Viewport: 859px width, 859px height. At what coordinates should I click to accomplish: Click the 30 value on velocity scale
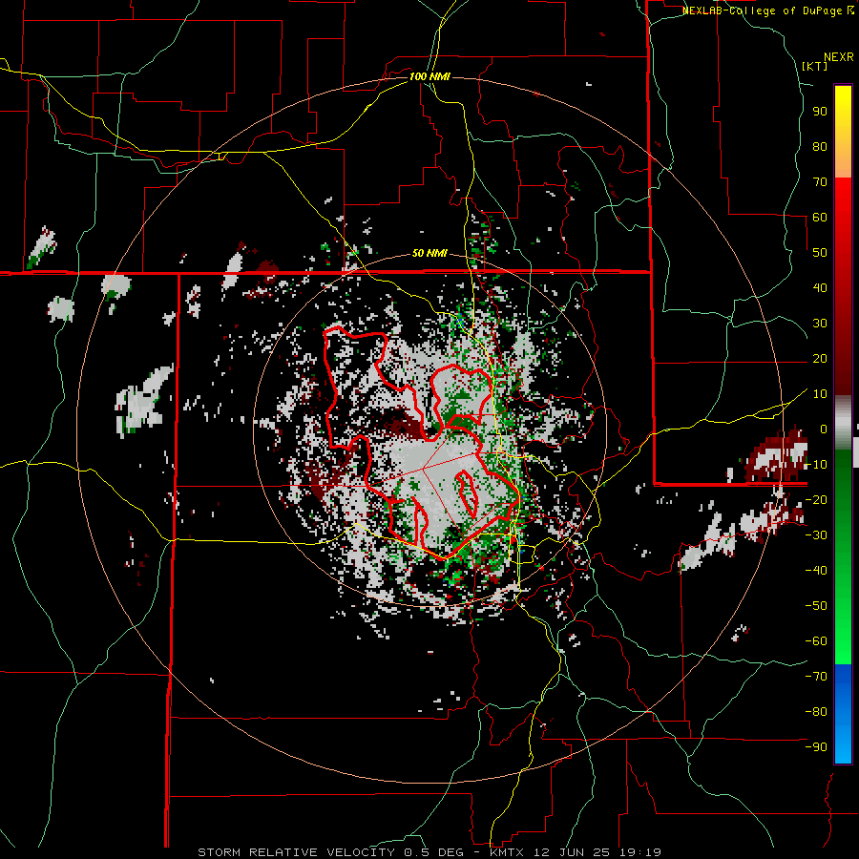(x=820, y=324)
